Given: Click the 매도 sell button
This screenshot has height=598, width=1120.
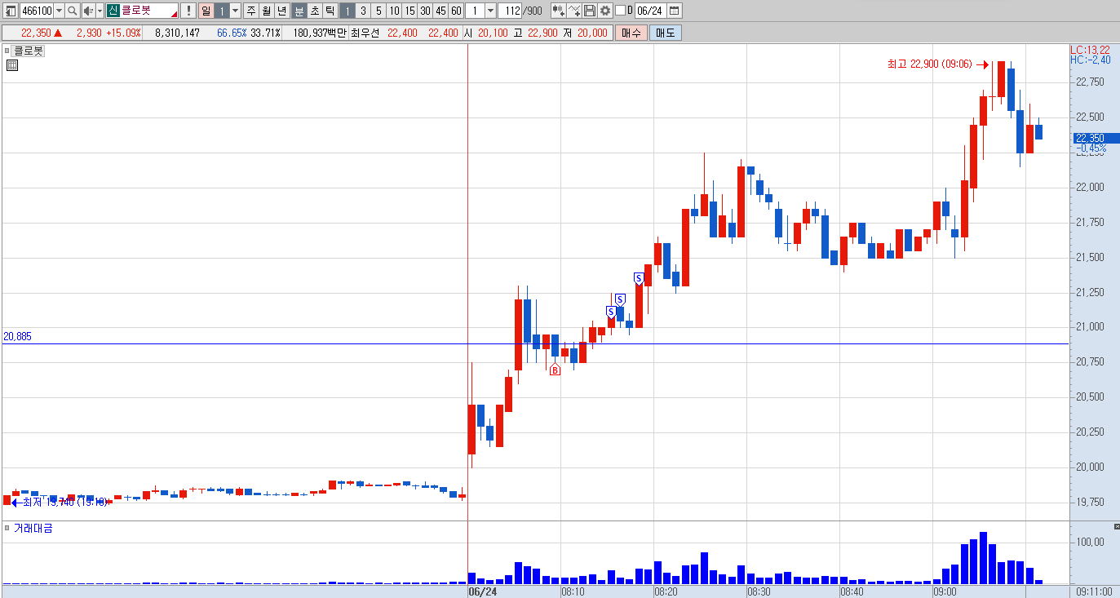Looking at the screenshot, I should (666, 33).
